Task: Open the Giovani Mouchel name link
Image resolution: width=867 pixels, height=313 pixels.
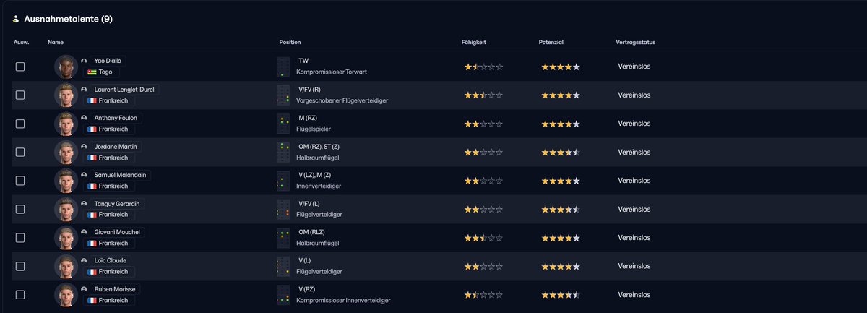Action: click(118, 232)
